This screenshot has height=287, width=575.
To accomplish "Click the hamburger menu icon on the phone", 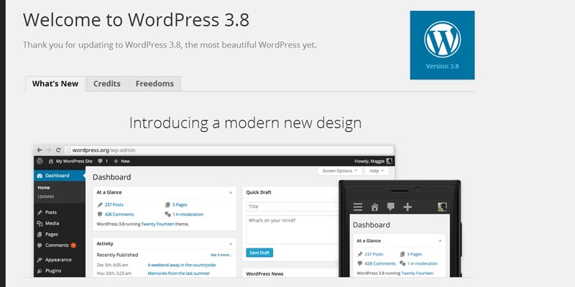I will click(x=357, y=207).
